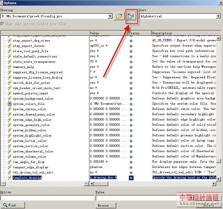Click green status dot of system_background_color
Viewport: 223px width, 209px height.
[131, 99]
